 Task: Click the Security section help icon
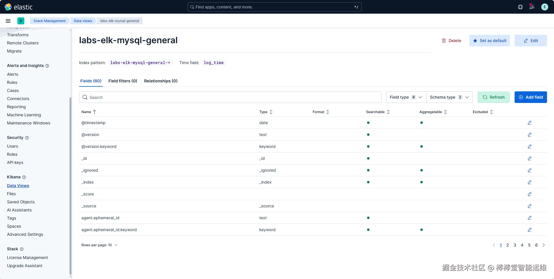pyautogui.click(x=27, y=138)
